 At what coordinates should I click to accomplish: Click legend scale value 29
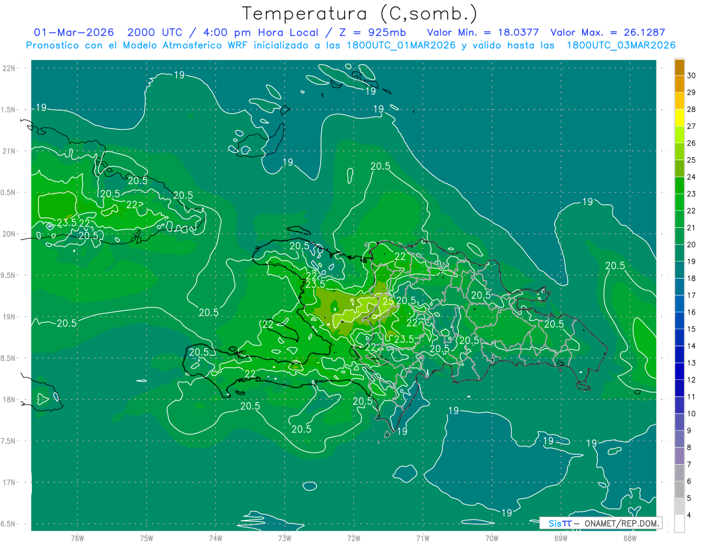coord(692,92)
